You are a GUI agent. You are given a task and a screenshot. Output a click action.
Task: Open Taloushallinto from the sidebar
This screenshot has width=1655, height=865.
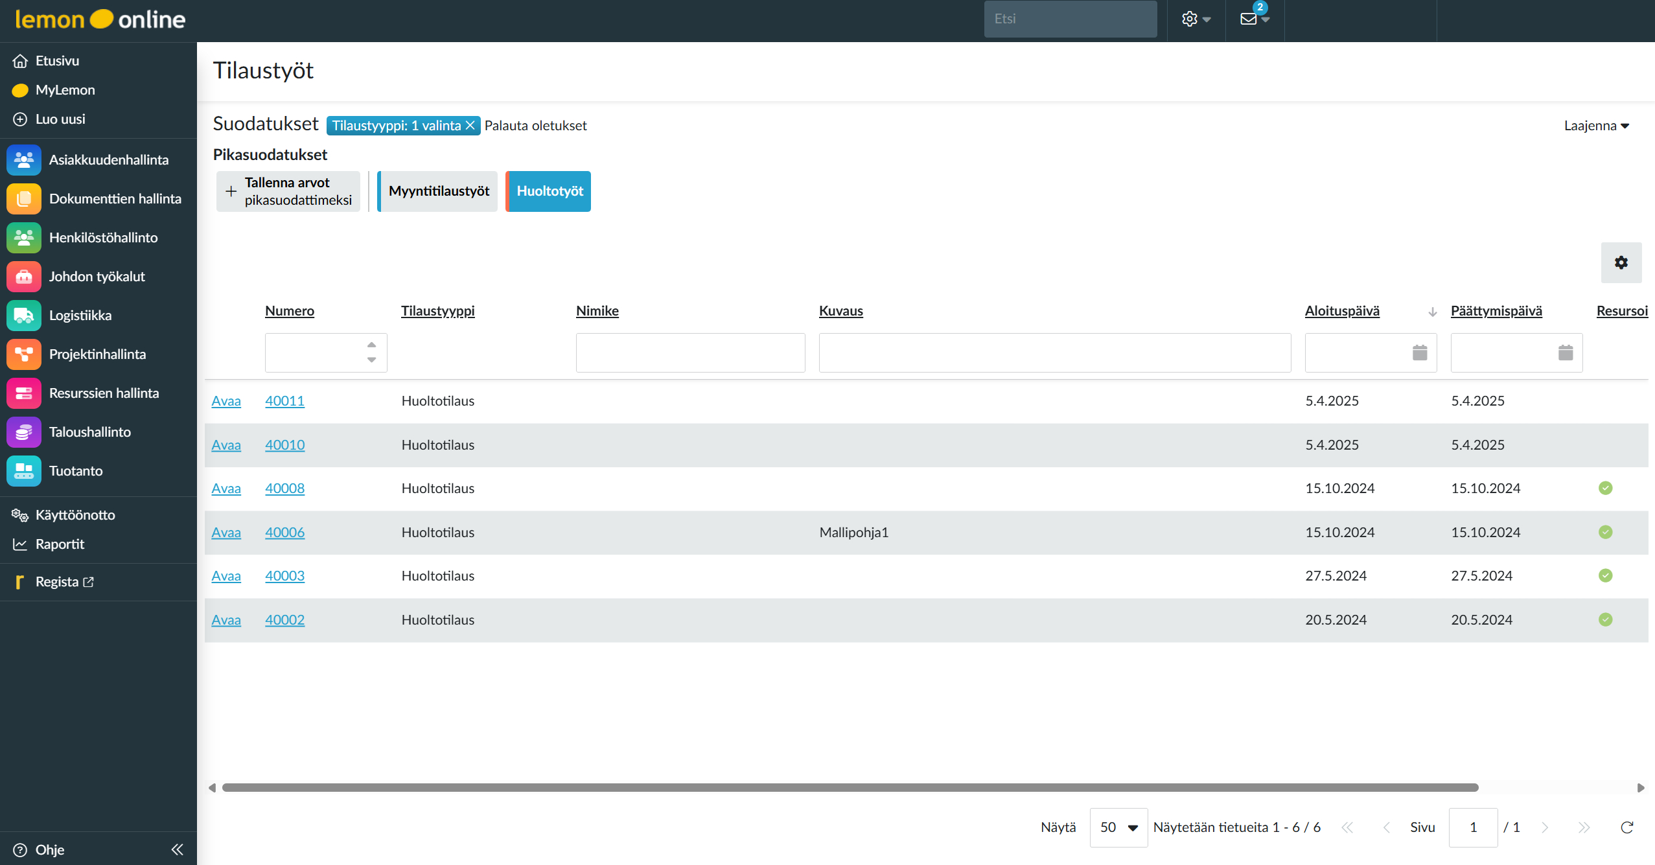[89, 432]
